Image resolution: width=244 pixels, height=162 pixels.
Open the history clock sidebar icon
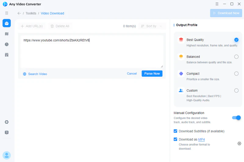pyautogui.click(x=6, y=44)
